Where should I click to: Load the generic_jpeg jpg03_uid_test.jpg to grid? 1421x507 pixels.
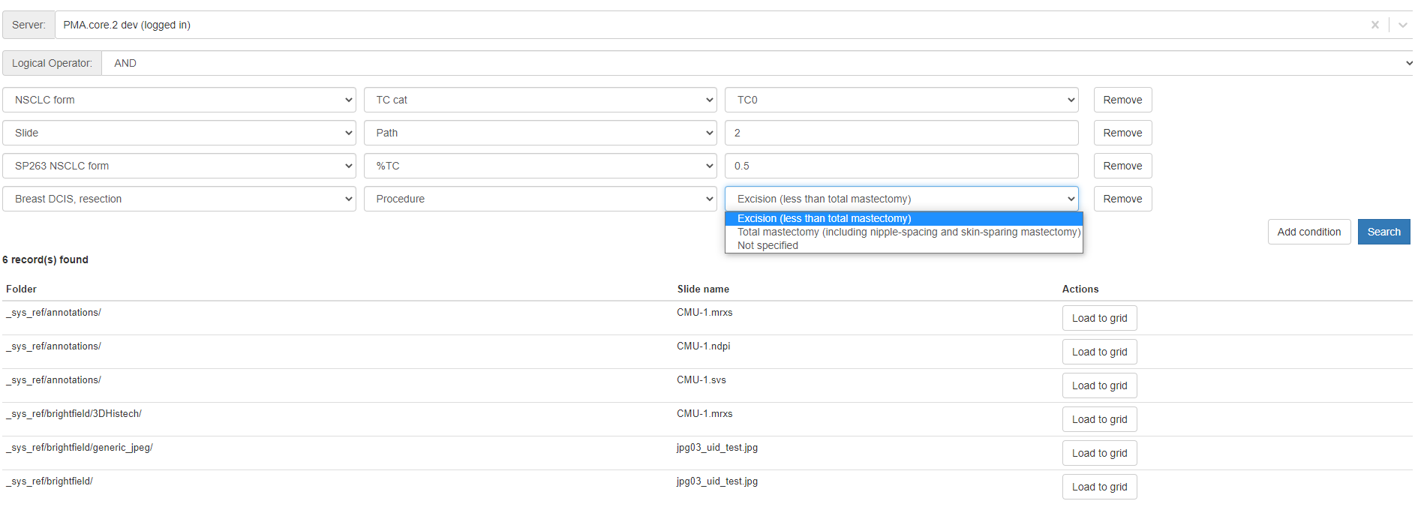1099,453
